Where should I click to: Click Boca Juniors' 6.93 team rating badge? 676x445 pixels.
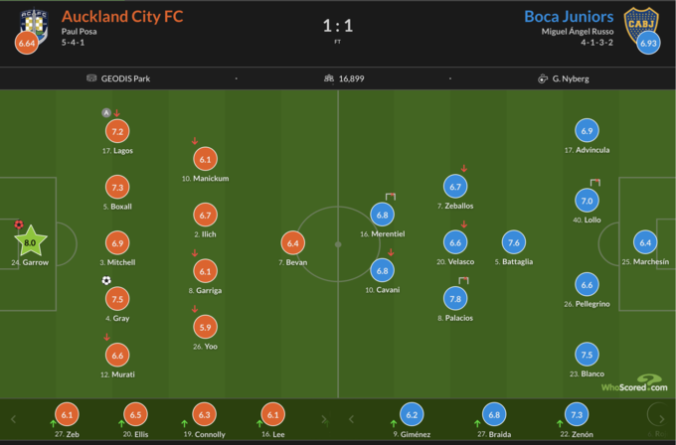coord(648,43)
